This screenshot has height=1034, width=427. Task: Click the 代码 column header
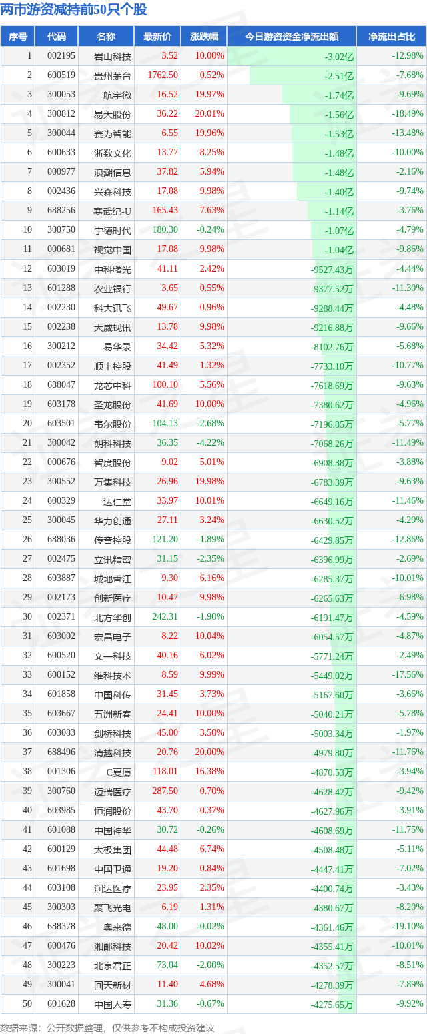[57, 37]
